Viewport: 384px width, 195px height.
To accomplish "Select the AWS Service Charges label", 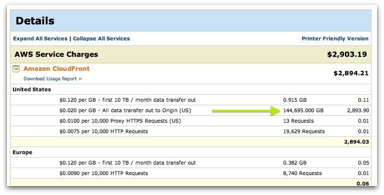I will tap(56, 54).
